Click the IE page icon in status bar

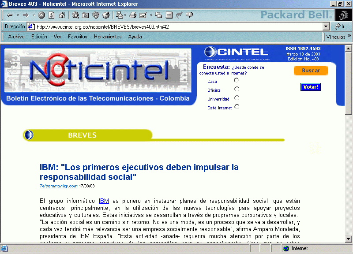pos(4,248)
